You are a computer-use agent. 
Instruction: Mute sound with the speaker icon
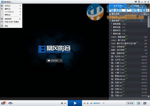(91, 103)
